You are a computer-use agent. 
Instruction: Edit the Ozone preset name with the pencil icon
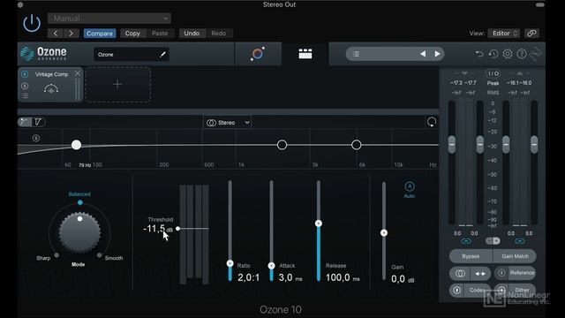click(x=162, y=55)
